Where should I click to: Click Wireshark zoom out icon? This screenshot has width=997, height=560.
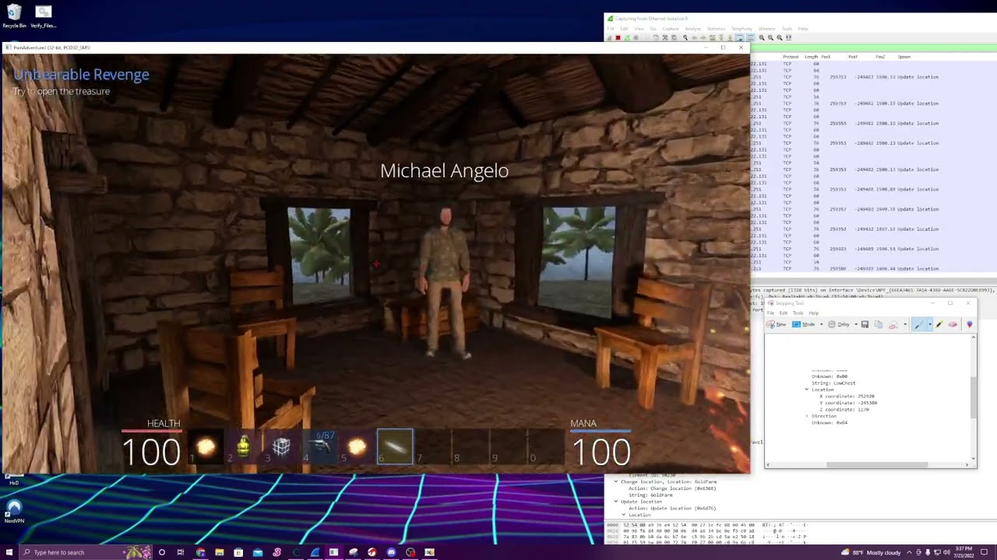tap(770, 38)
